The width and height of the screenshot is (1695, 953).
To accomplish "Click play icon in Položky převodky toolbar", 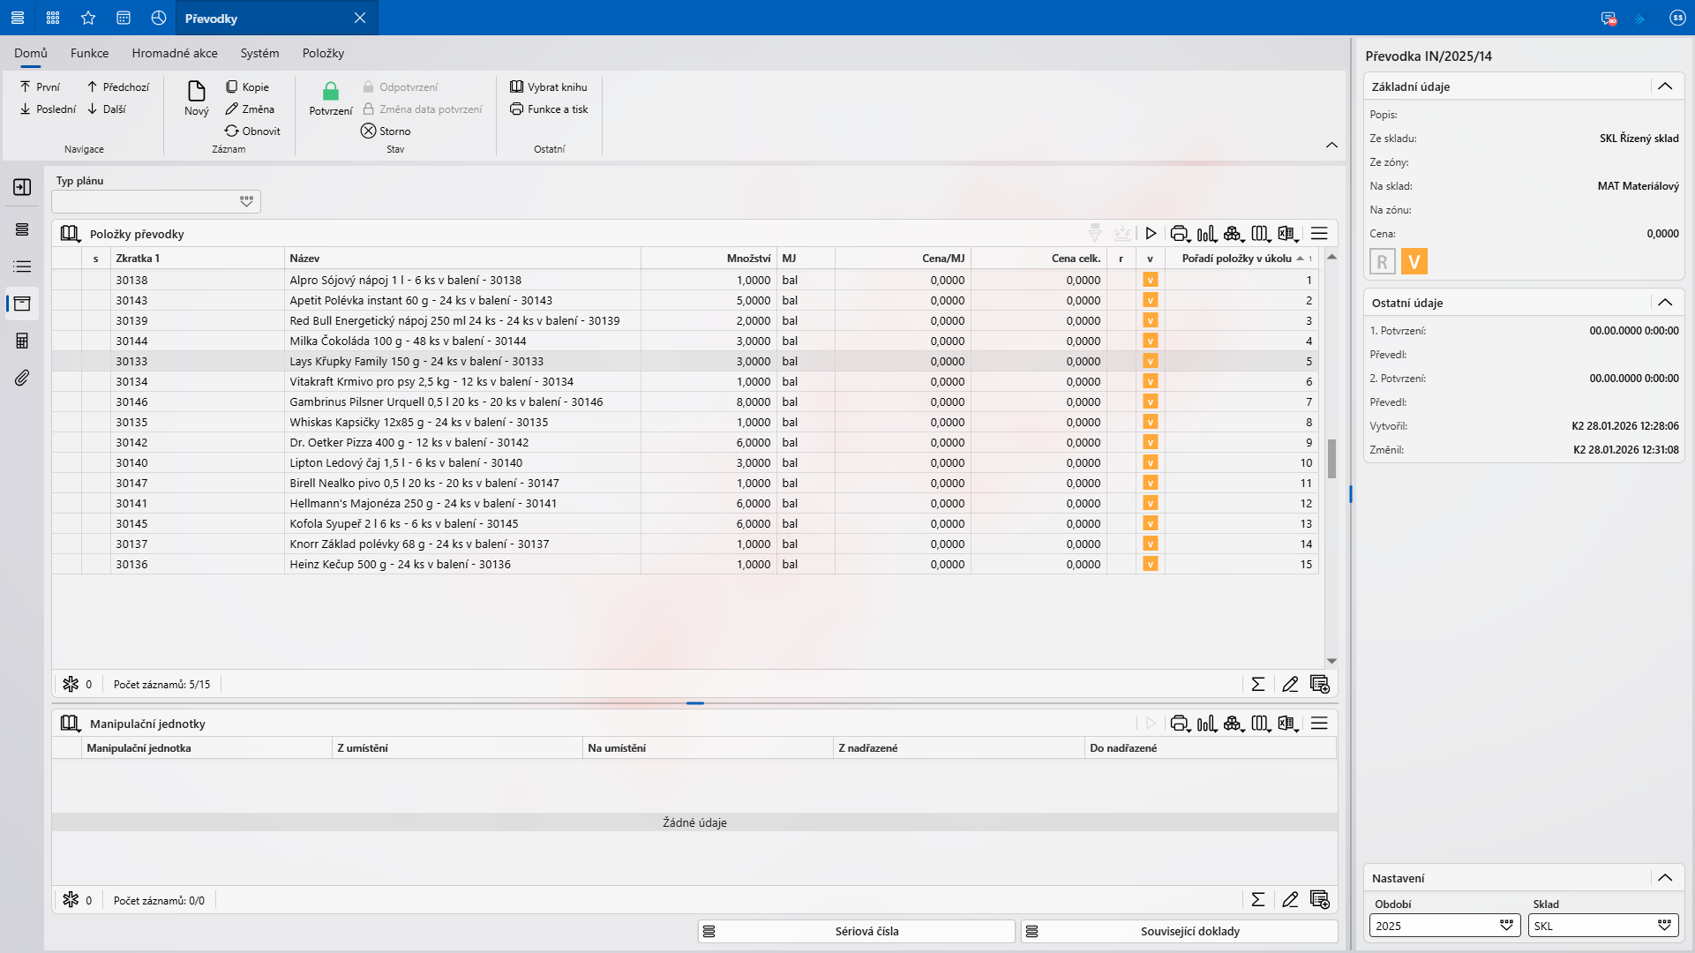I will click(x=1151, y=234).
